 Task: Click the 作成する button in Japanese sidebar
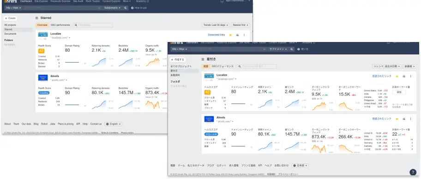(177, 60)
